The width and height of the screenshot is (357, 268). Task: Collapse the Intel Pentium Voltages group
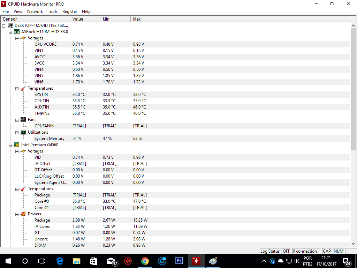(x=17, y=151)
